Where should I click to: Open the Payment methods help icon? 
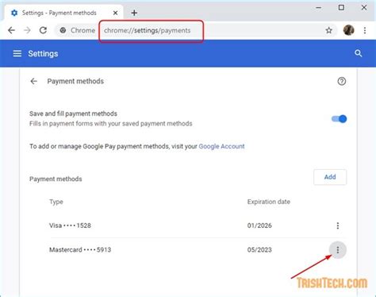coord(342,81)
